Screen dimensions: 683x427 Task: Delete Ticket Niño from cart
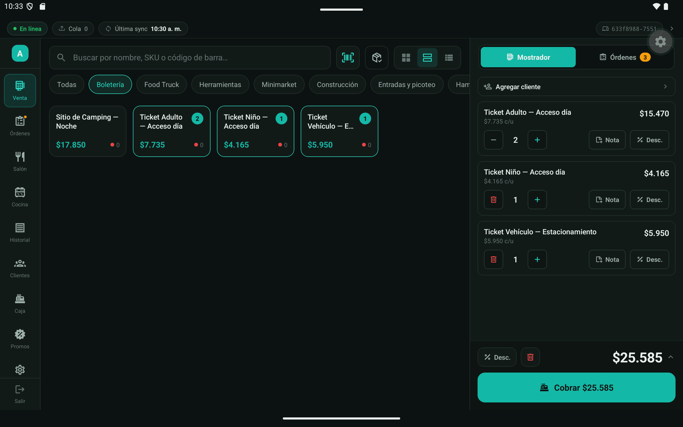493,200
